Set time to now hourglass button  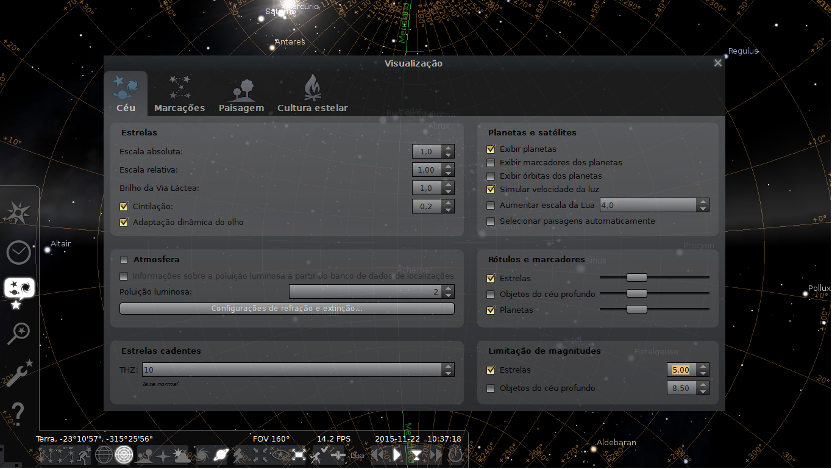coord(416,455)
